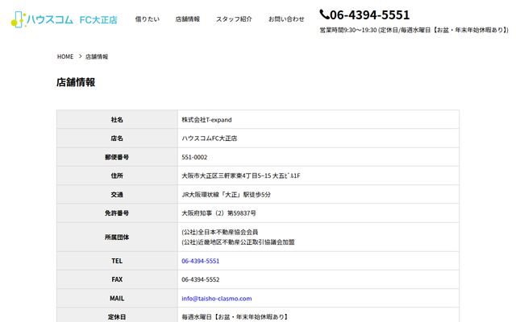Viewport: 516px width, 322px height.
Task: Open お問い合わせ in navigation
Action: tap(286, 19)
